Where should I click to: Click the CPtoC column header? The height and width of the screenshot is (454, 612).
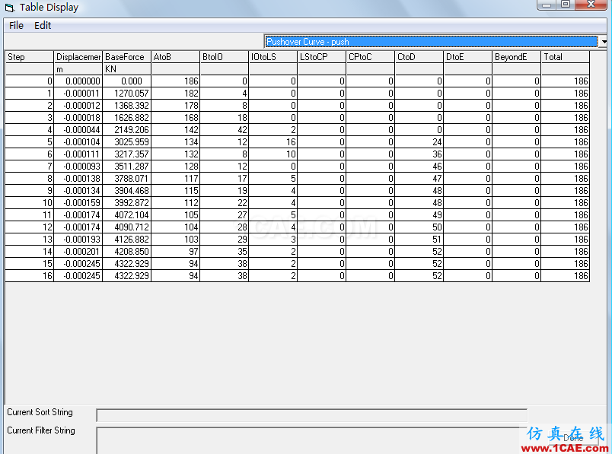tap(371, 57)
